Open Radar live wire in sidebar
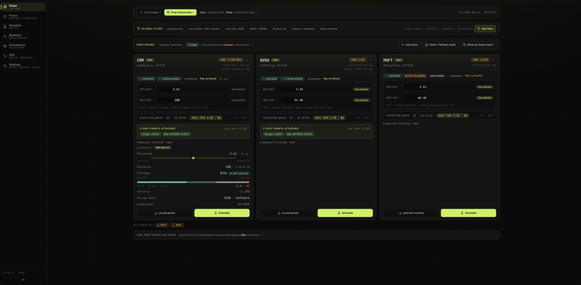Viewport: 581px width, 285px height. 24,7
